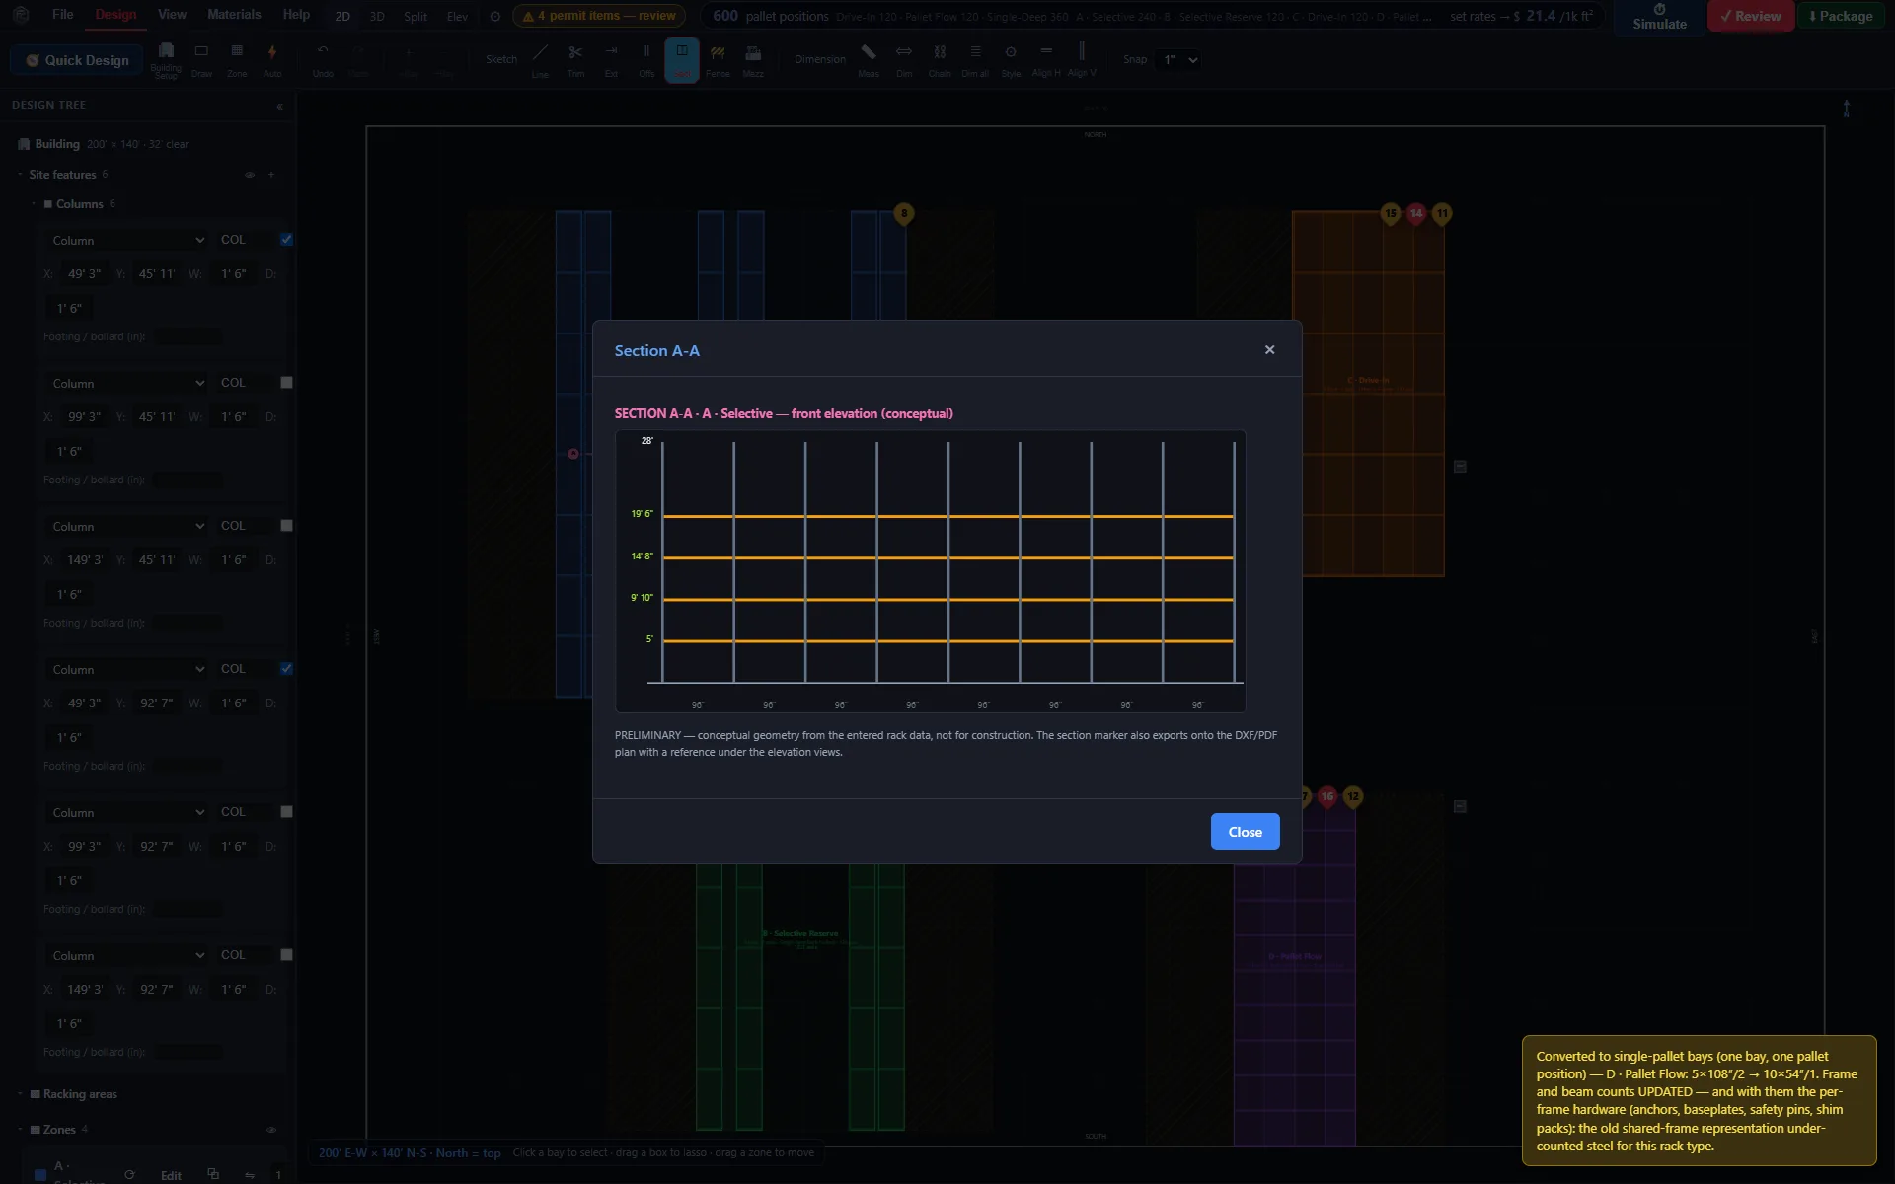Open the 4 permit items review warning
Viewport: 1895px width, 1184px height.
pos(599,16)
